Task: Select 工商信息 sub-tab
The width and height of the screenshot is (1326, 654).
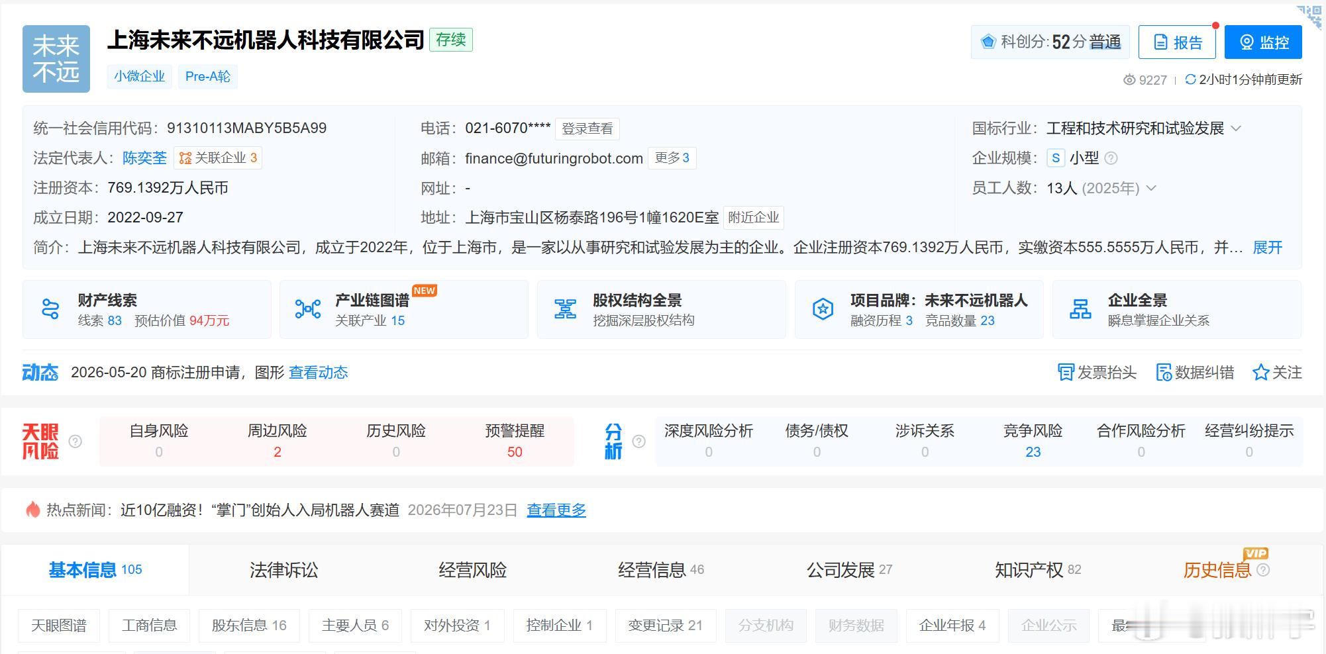Action: tap(150, 626)
